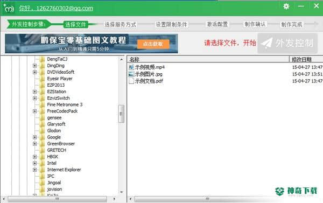Expand the Internet Explorer folder node
323x203 pixels.
coord(34,170)
